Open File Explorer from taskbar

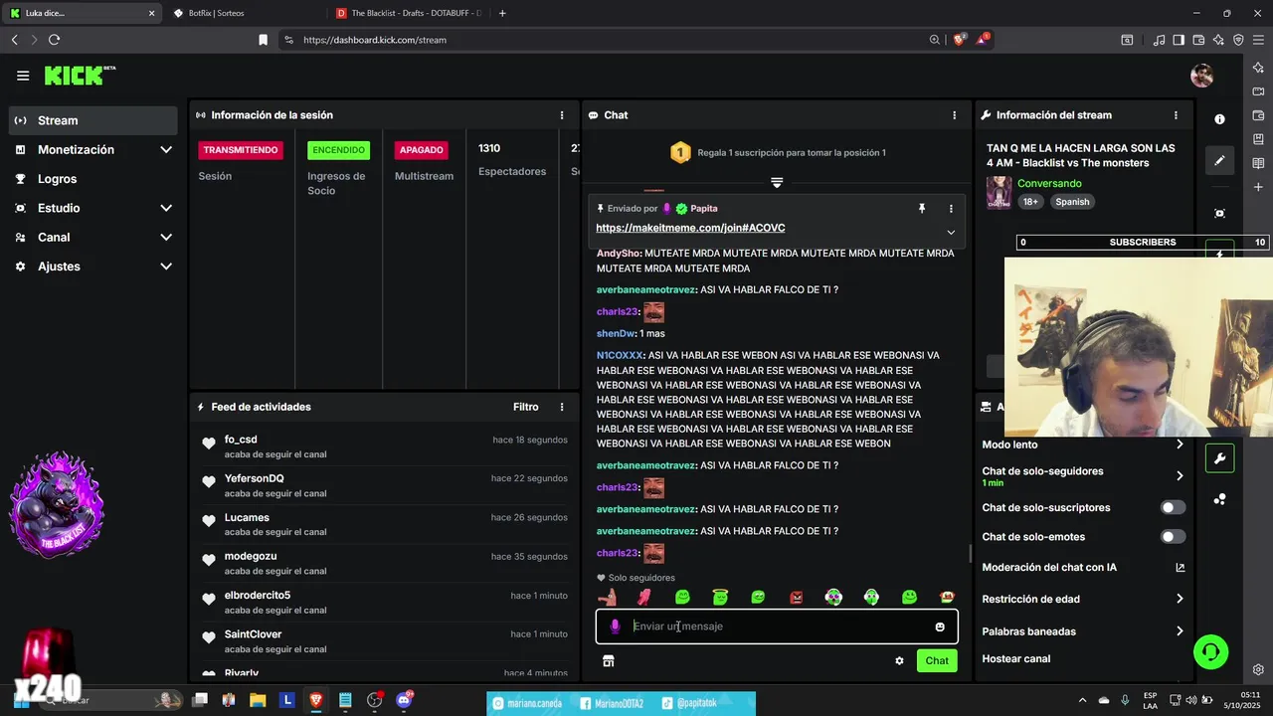258,700
